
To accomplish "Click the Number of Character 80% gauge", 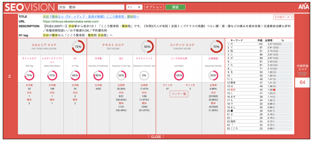I will tap(98, 75).
